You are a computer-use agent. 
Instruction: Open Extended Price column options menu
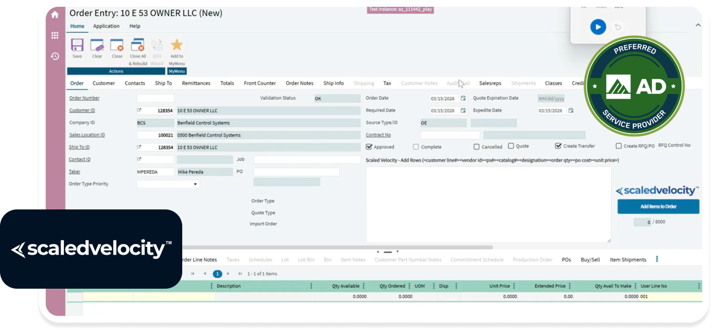point(569,286)
